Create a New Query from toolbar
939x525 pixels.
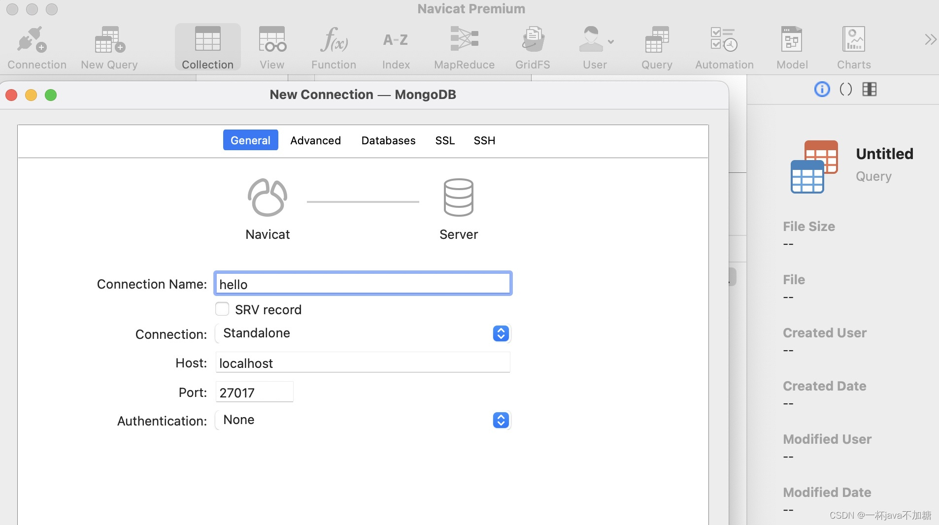(109, 48)
